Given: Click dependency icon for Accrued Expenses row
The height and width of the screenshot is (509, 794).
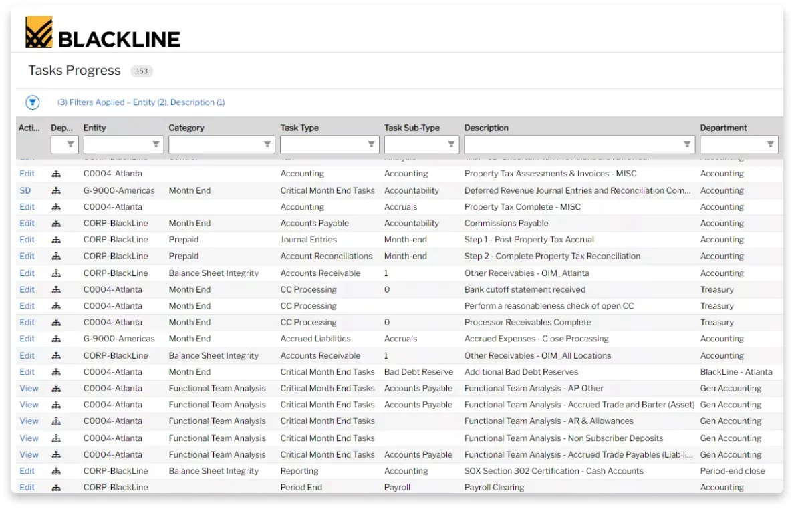Looking at the screenshot, I should point(56,339).
